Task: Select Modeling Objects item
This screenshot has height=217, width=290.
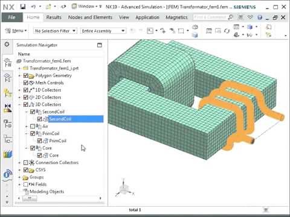Action: click(47, 192)
